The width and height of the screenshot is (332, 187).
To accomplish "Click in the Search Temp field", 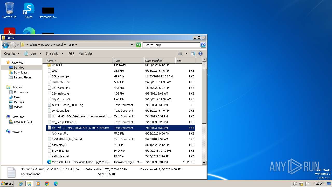I will tap(172, 45).
